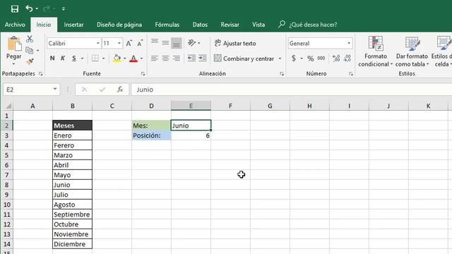The image size is (452, 254).
Task: Toggle bold with the N button
Action: coord(52,59)
